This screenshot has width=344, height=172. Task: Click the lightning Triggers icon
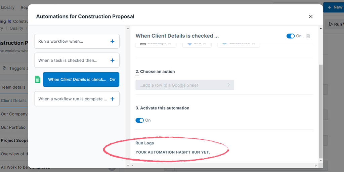[x=4, y=69]
